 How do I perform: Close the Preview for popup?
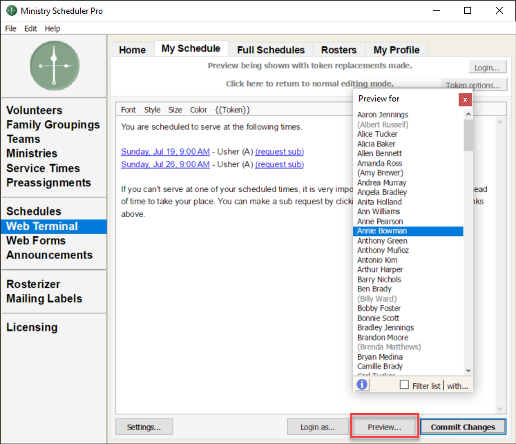(x=465, y=99)
